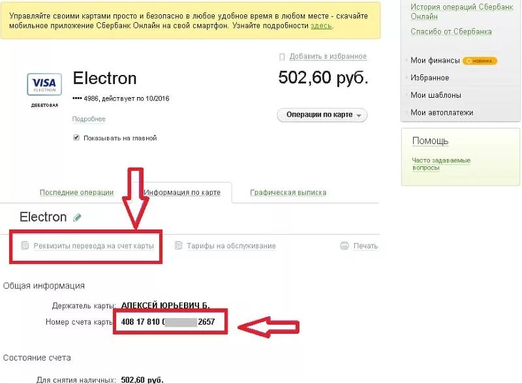Click the printer icon next to Печать
Viewport: 522px width, 384px height.
[x=345, y=246]
